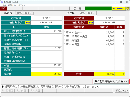Click the 64,800 payment amount cell
The width and height of the screenshot is (130, 97).
pos(104,41)
